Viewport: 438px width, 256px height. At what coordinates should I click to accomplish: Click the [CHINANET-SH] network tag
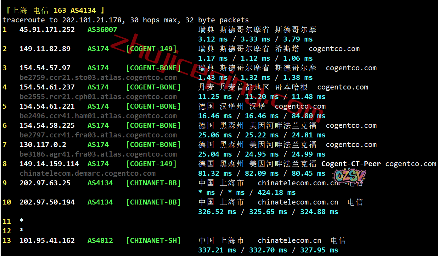(153, 240)
